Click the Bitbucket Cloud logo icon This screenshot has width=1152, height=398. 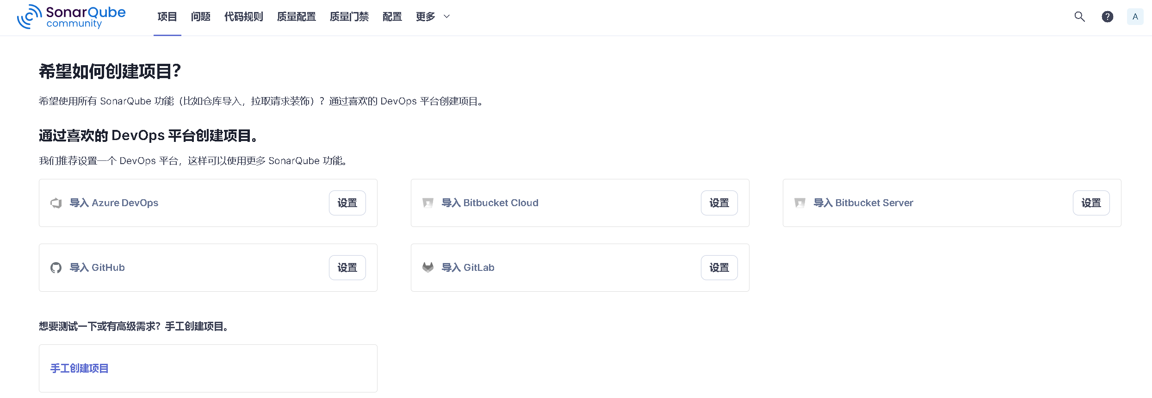click(428, 203)
